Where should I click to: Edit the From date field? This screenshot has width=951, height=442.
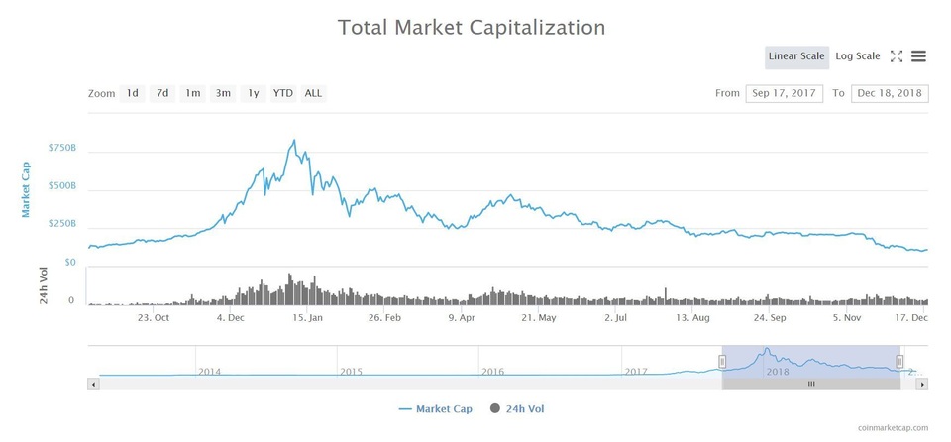(785, 93)
